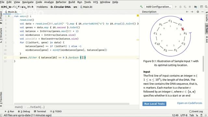Open the Tools menu
The image size is (208, 117).
87,2
